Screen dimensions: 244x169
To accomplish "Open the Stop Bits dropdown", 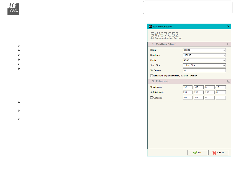I will (x=204, y=65).
